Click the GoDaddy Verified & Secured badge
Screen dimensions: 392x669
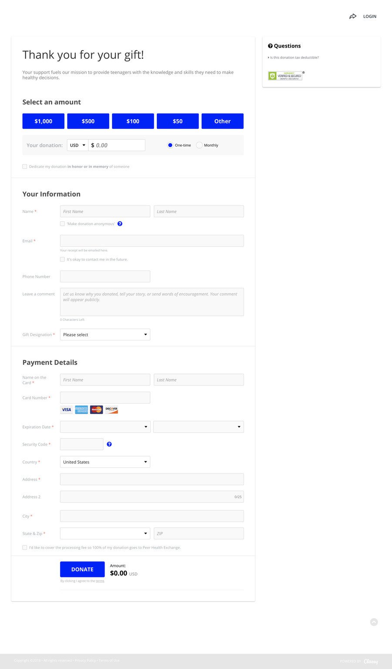tap(285, 75)
